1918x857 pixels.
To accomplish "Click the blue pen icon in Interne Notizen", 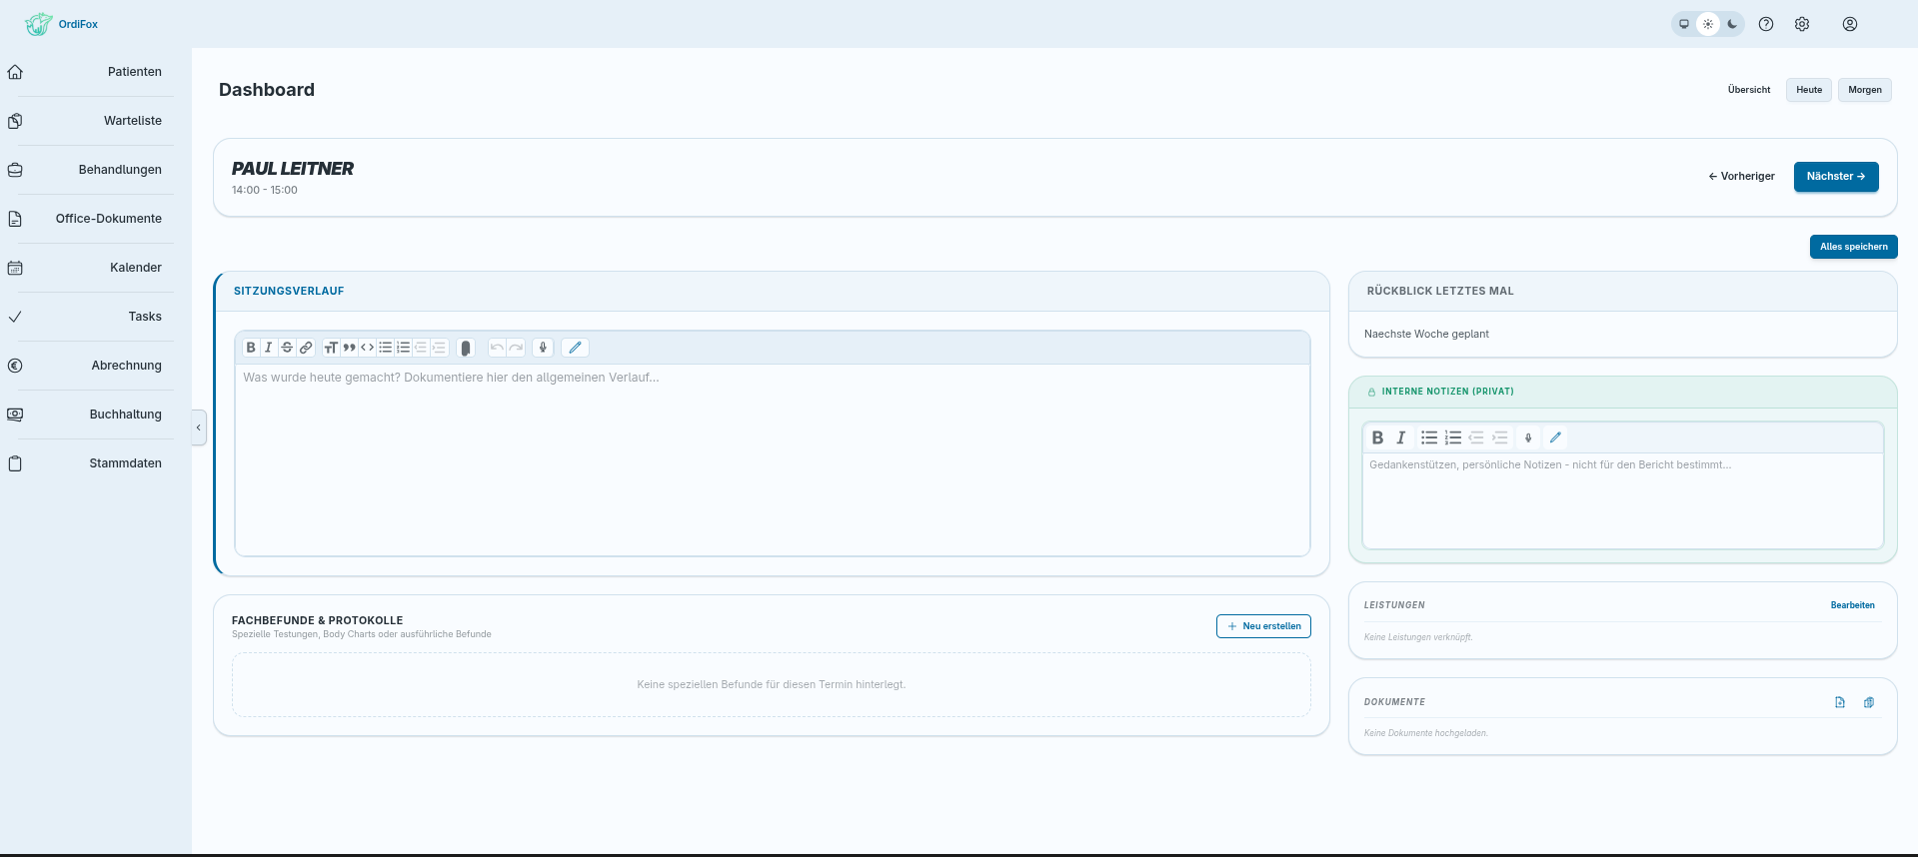I will [x=1555, y=437].
